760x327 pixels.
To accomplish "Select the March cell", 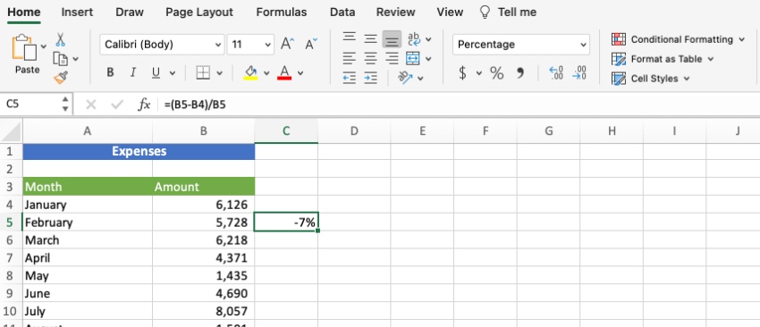I will click(88, 240).
